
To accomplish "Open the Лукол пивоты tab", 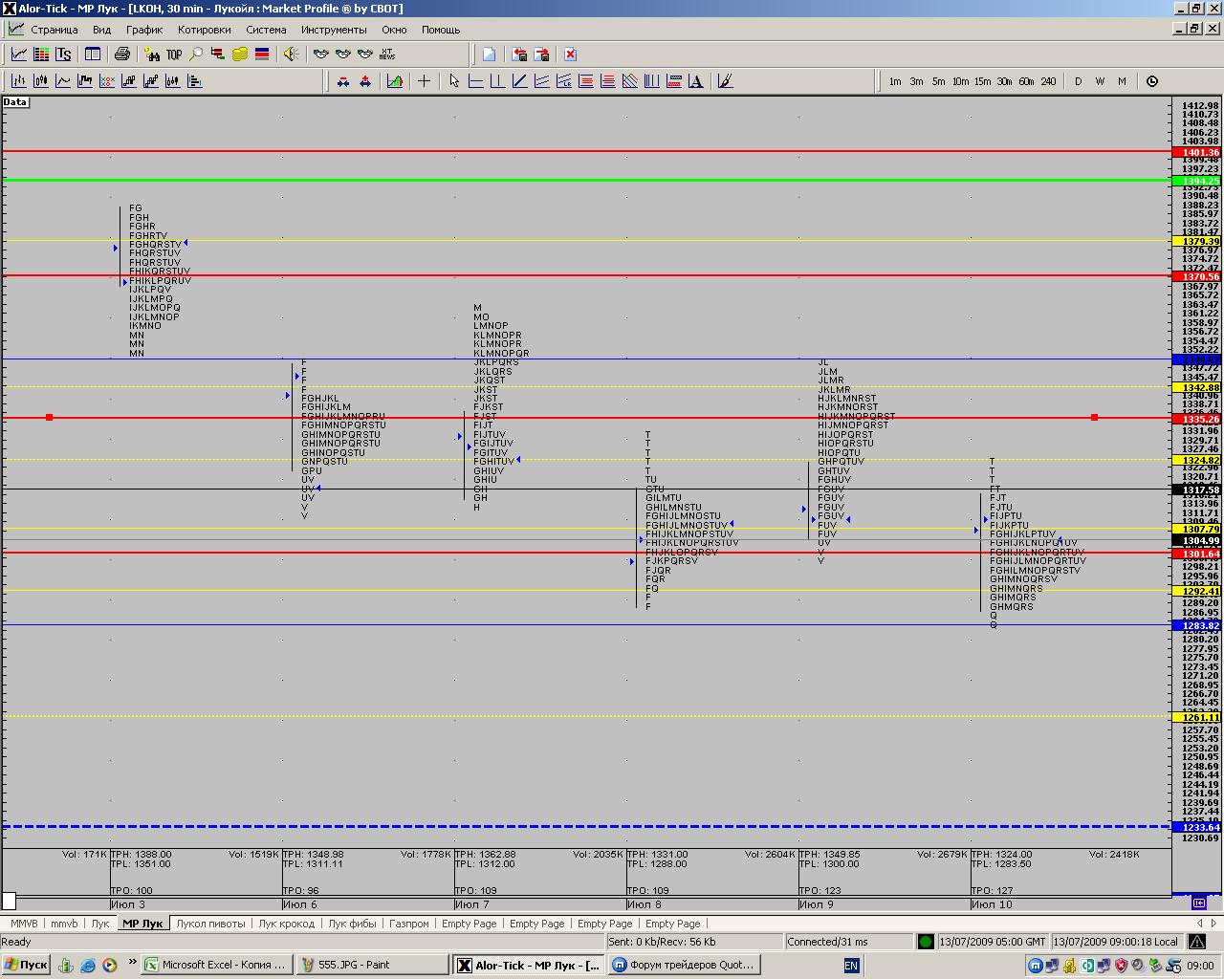I will tap(211, 924).
